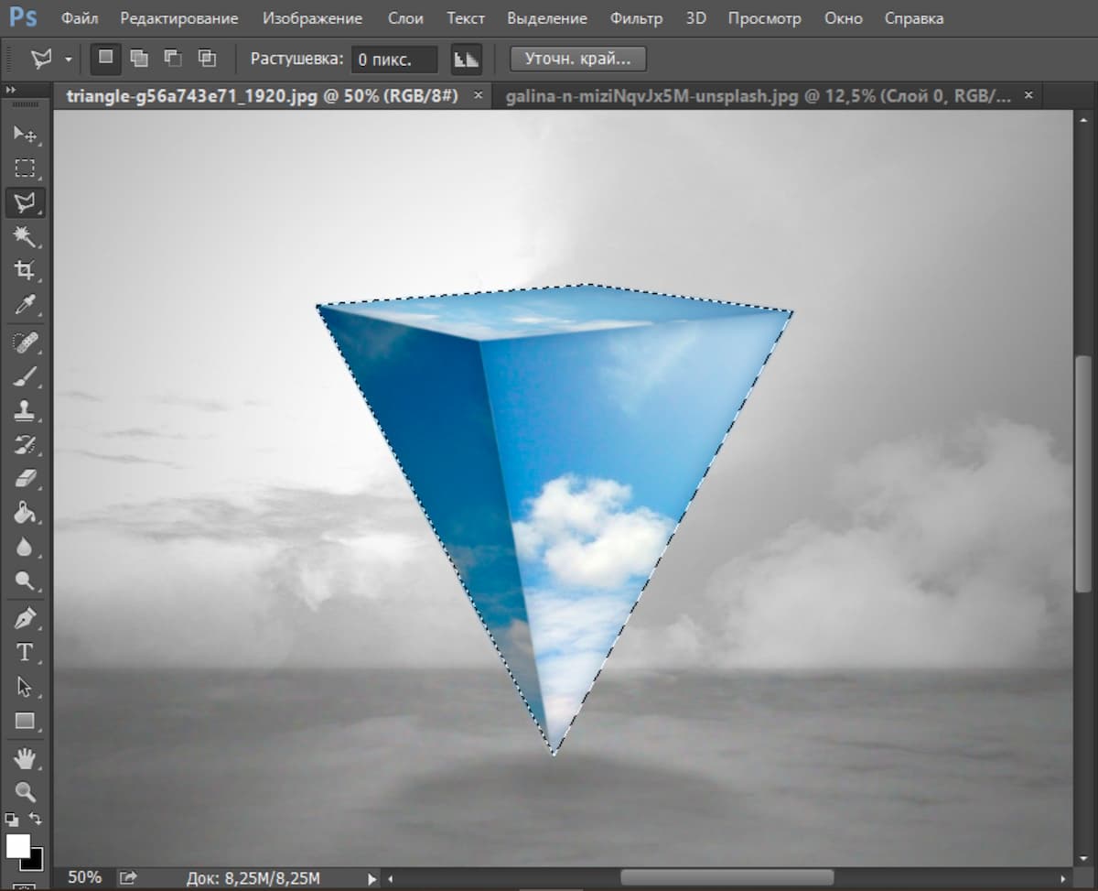The width and height of the screenshot is (1098, 891).
Task: Expand the collapsed toolbar double arrows
Action: point(11,90)
